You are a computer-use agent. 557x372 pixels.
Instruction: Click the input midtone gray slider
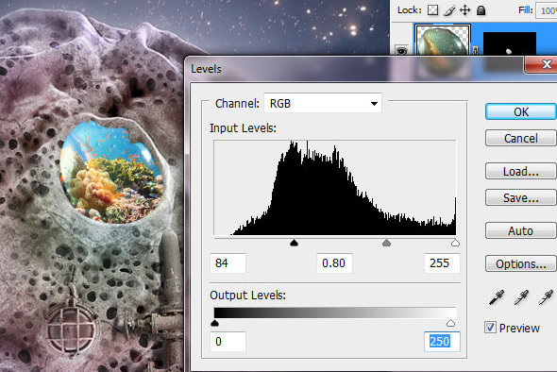[x=386, y=243]
